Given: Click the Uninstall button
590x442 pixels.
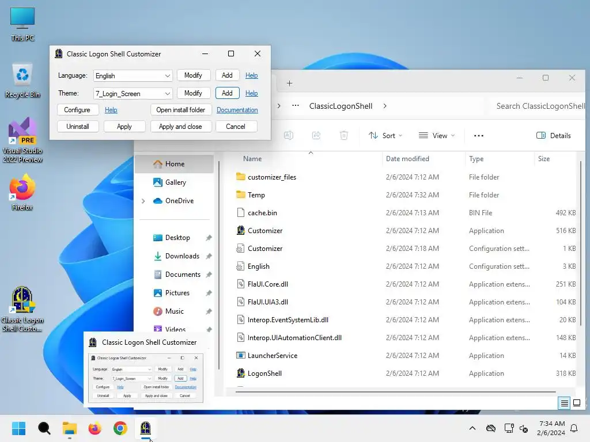Looking at the screenshot, I should tap(78, 127).
